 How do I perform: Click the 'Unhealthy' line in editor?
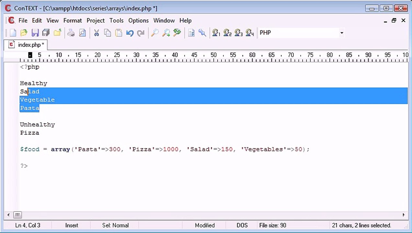(37, 125)
